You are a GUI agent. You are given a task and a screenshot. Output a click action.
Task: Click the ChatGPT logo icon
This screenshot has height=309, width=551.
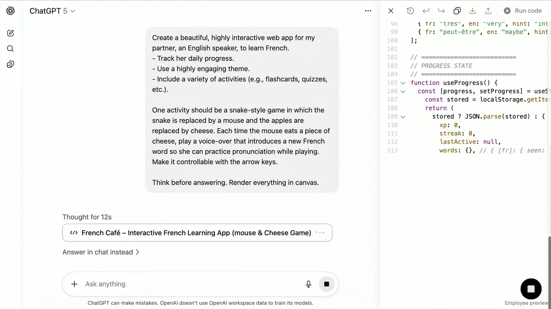[10, 11]
